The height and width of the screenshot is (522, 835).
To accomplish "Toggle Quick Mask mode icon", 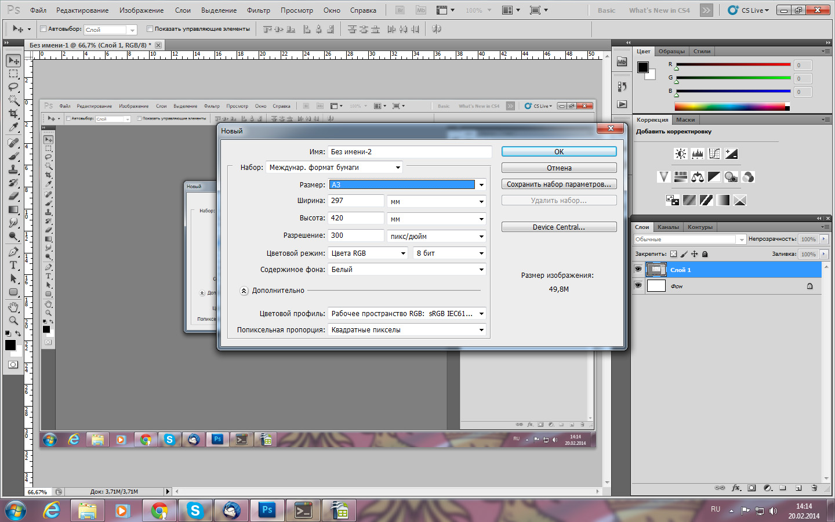I will pos(13,365).
